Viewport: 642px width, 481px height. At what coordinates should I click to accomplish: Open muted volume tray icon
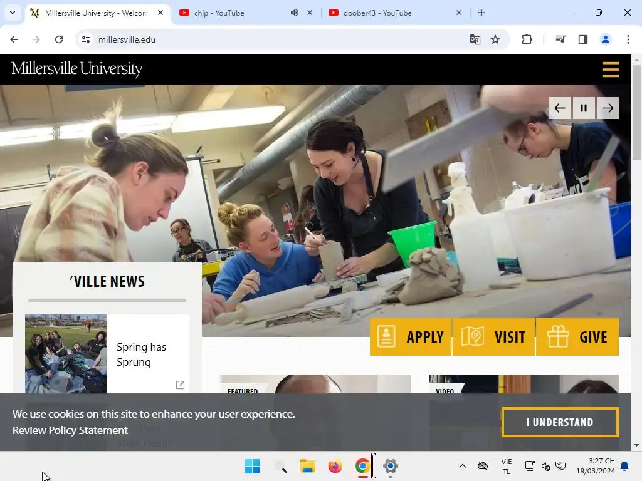coord(546,466)
